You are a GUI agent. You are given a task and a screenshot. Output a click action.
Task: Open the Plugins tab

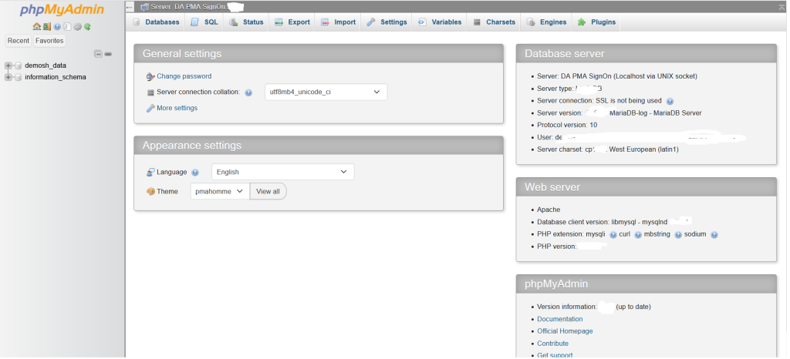click(596, 22)
